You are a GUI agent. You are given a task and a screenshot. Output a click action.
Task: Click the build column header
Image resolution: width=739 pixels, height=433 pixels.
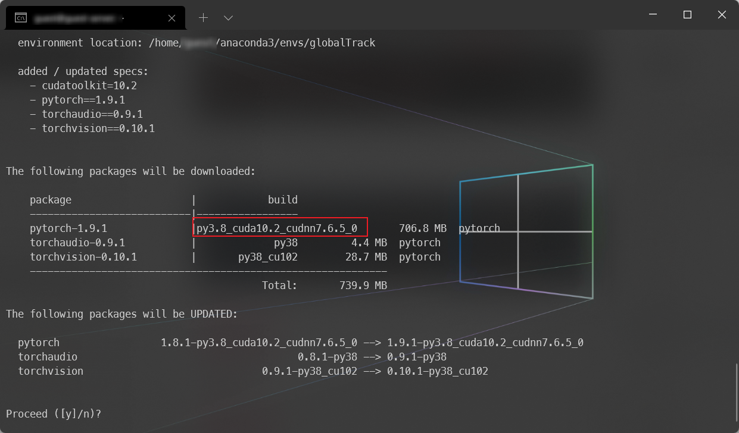coord(282,199)
